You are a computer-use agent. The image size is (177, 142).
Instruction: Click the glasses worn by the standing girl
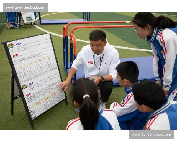tap(137, 30)
